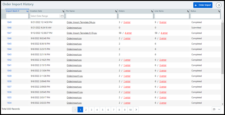Click the Order Import button
This screenshot has height=115, width=225.
click(203, 5)
